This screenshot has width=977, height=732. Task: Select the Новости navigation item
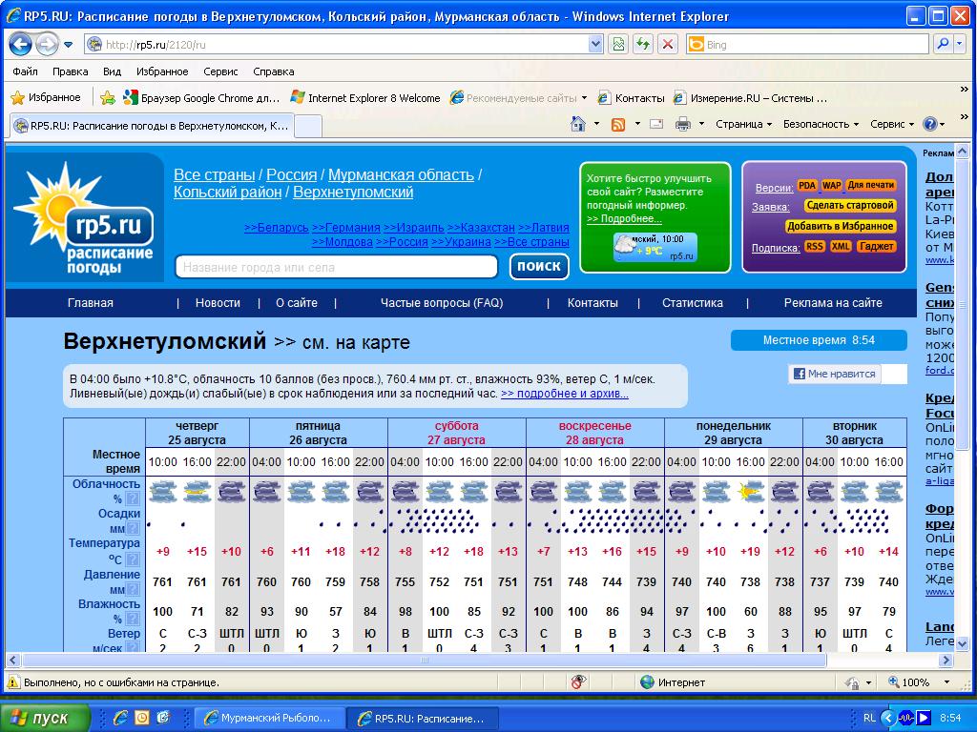(x=218, y=303)
